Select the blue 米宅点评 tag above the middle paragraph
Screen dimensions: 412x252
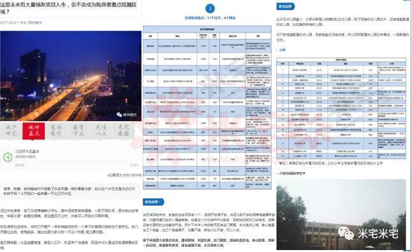pyautogui.click(x=154, y=202)
